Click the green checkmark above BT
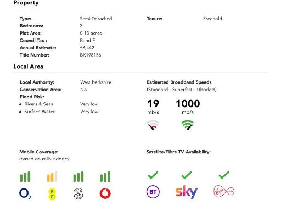The height and width of the screenshot is (211, 281). pyautogui.click(x=153, y=175)
